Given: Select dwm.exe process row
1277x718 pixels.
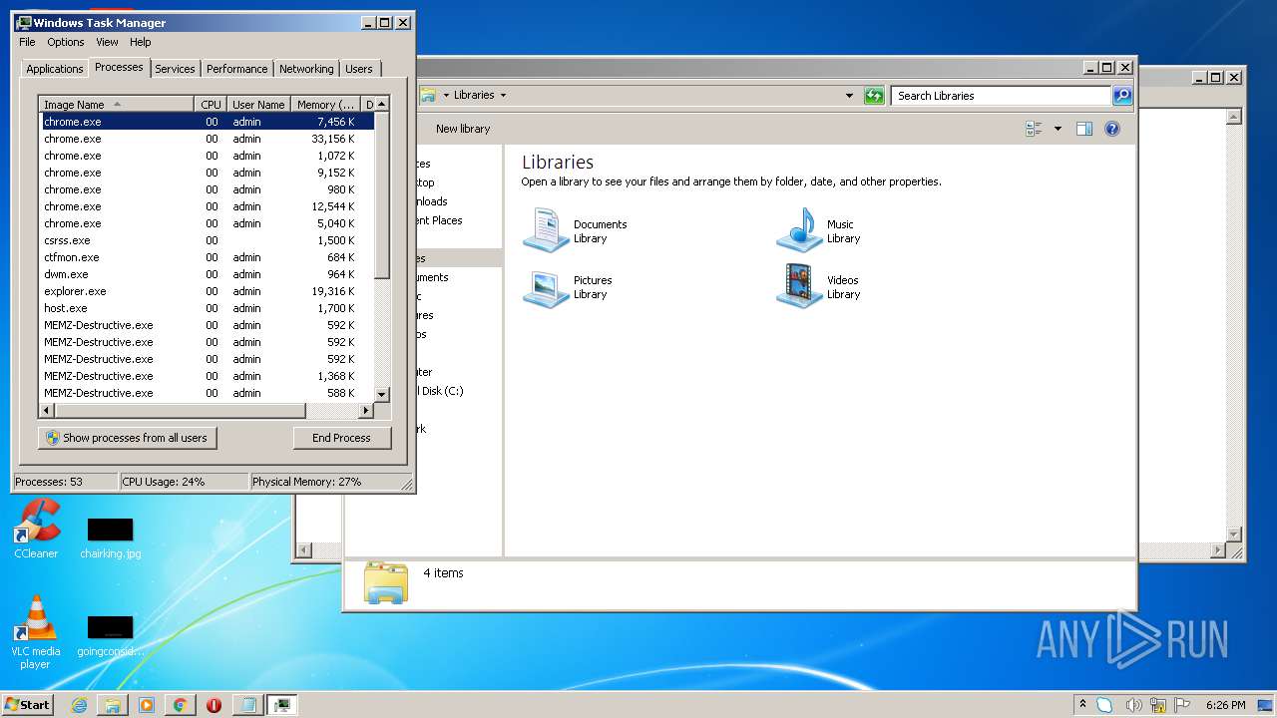Looking at the screenshot, I should 207,274.
